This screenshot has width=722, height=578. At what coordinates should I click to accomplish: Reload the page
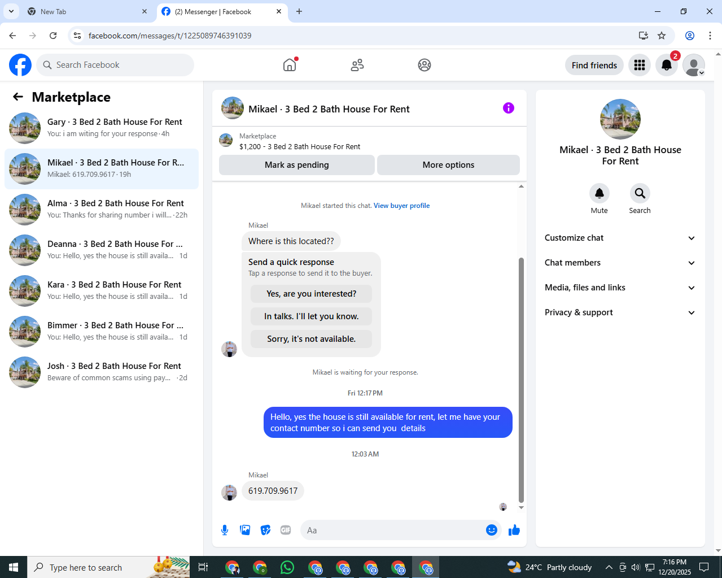(53, 36)
